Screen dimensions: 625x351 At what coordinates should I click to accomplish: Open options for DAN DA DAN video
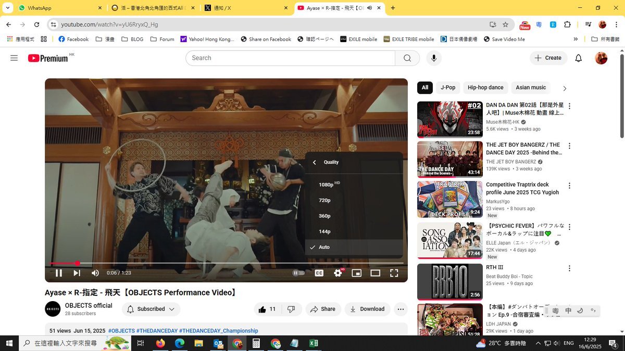tap(569, 106)
